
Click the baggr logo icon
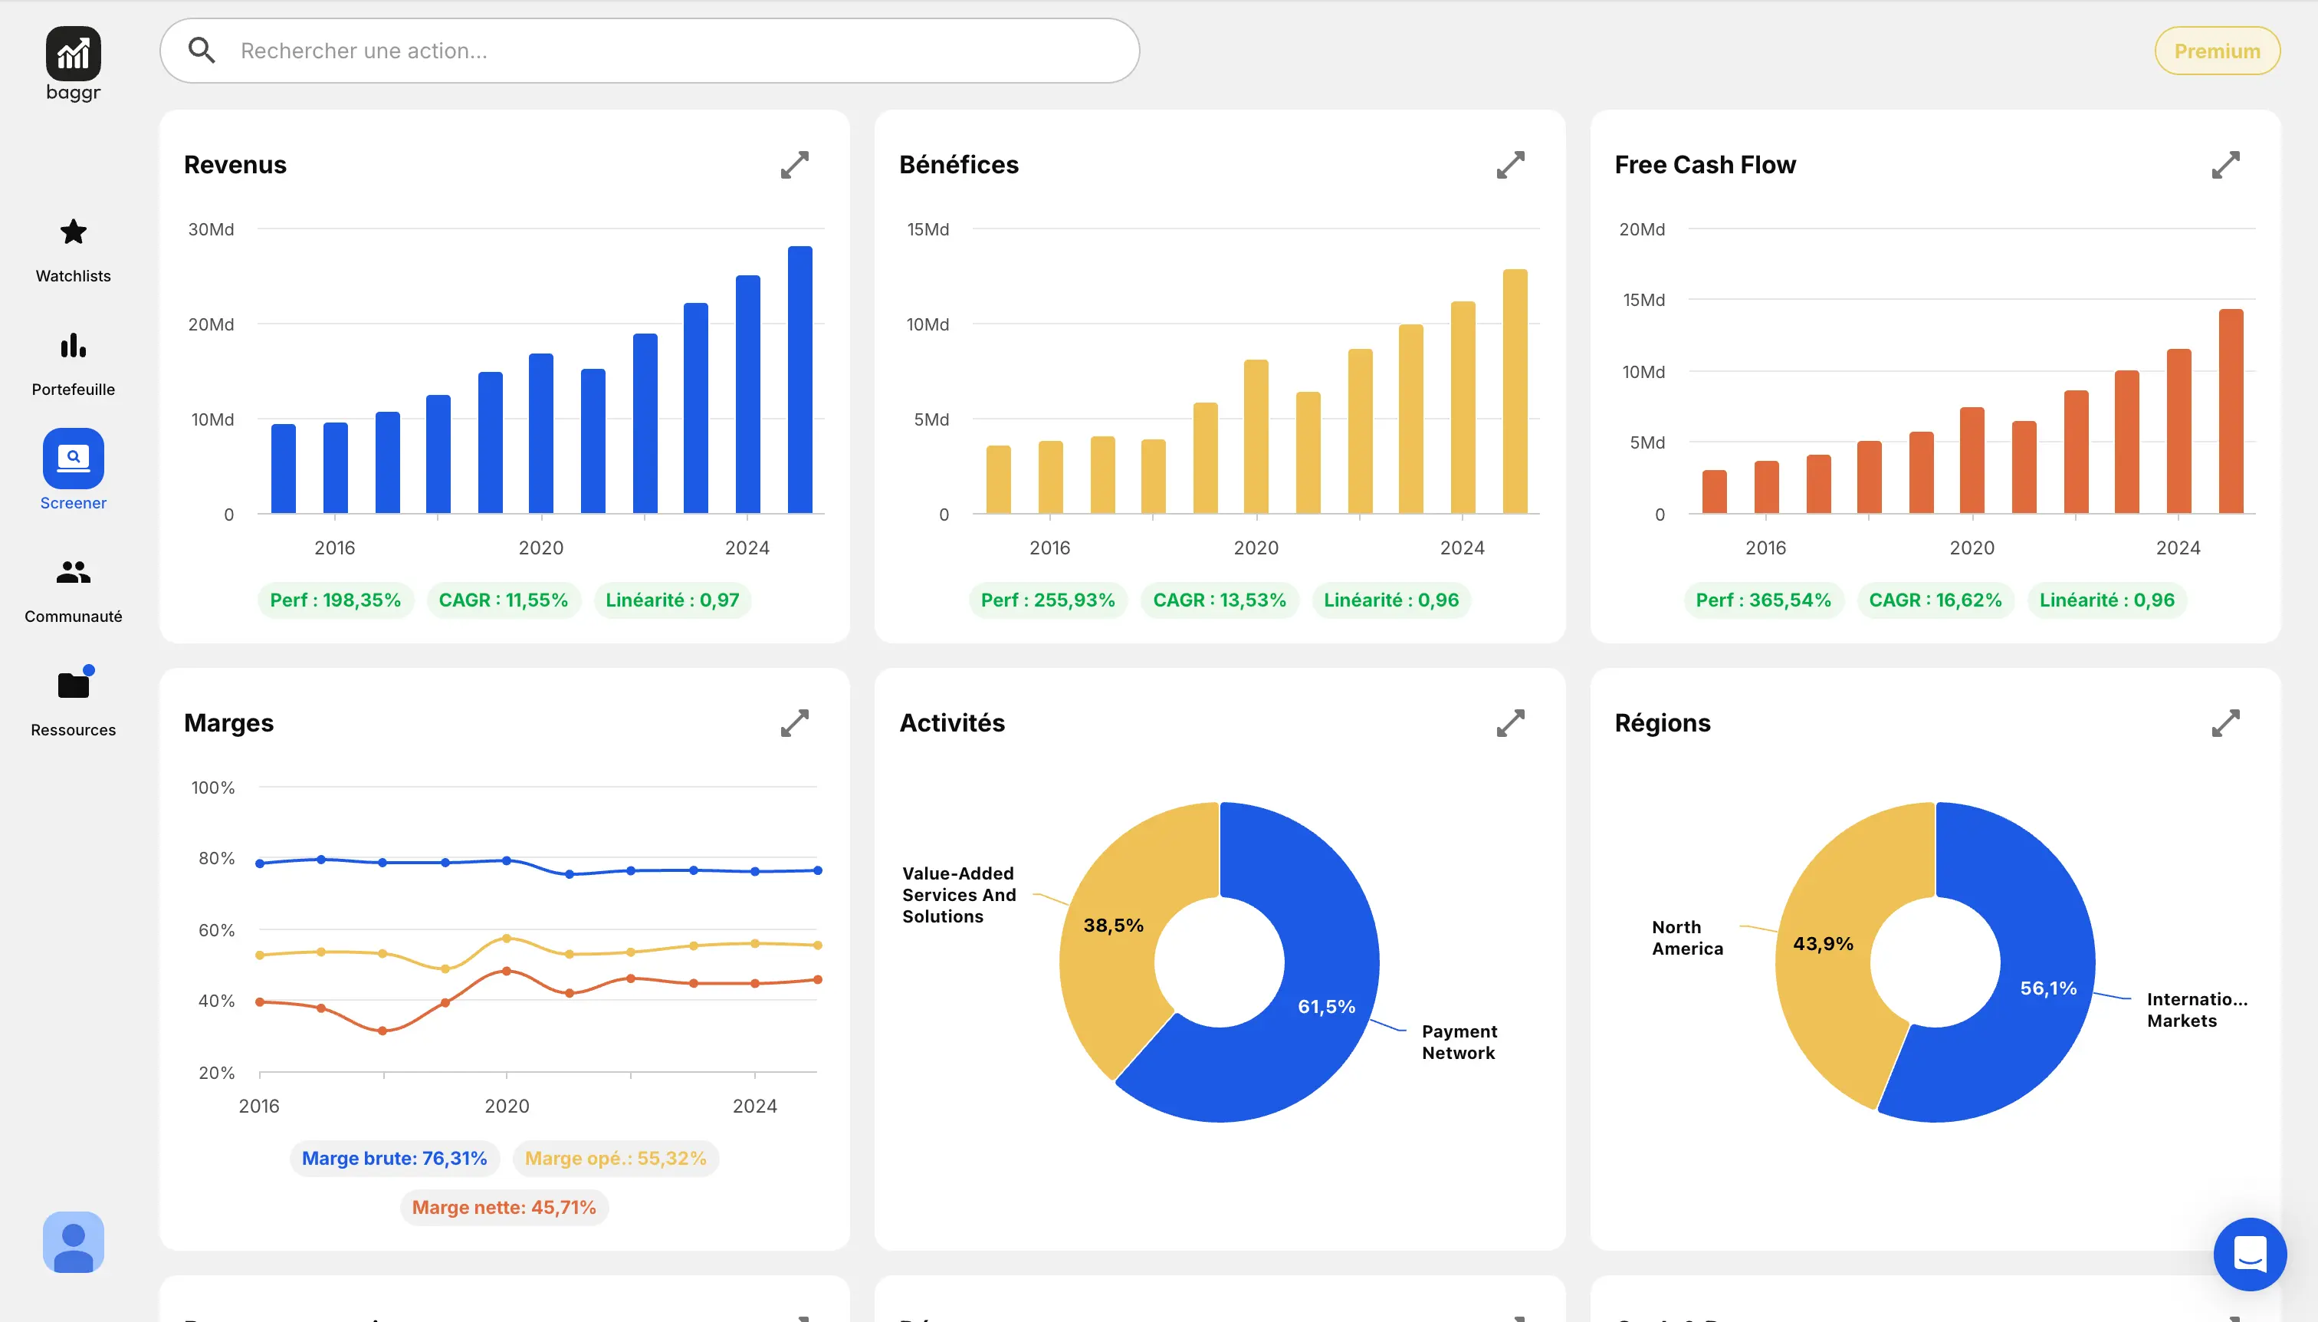(x=73, y=54)
